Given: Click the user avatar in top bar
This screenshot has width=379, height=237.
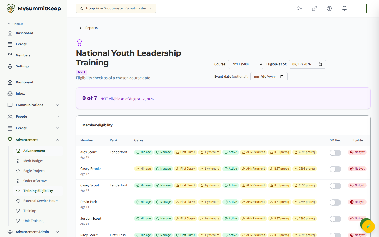Looking at the screenshot, I should coord(366,8).
